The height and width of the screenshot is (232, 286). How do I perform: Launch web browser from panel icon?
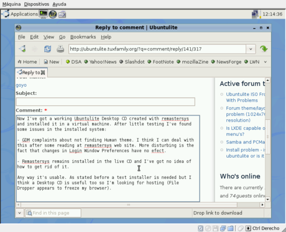tap(53, 14)
